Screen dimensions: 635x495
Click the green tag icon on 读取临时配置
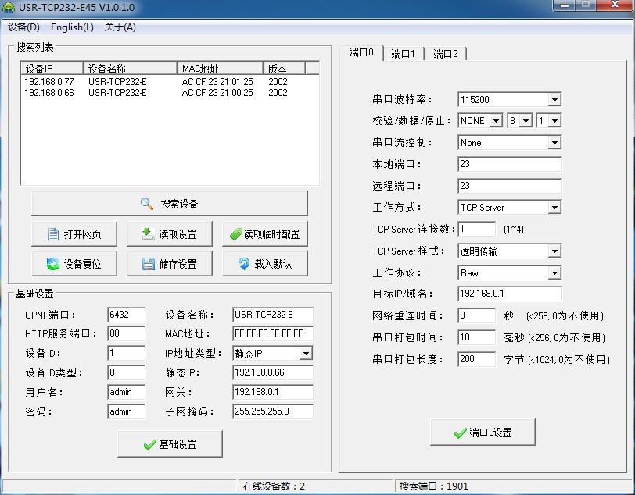(235, 234)
